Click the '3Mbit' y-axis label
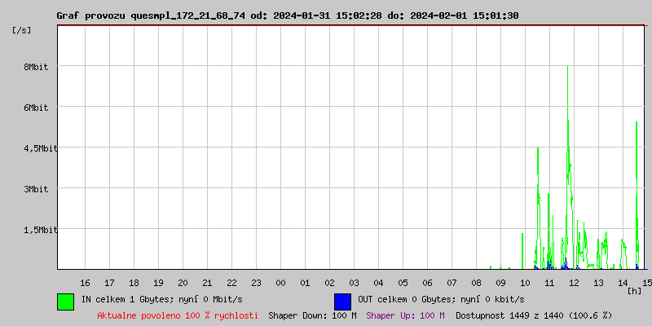The image size is (652, 326). 36,189
